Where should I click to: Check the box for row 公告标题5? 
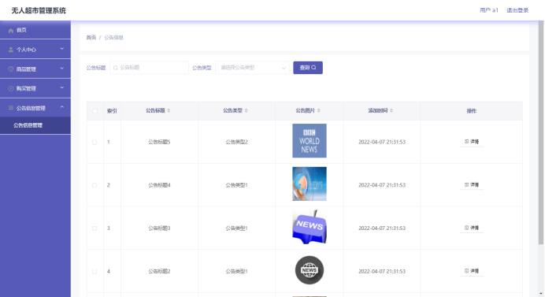pyautogui.click(x=95, y=143)
